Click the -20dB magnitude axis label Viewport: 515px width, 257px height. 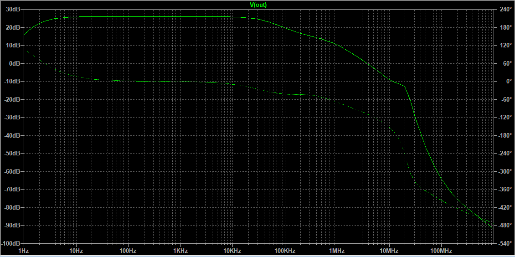[12, 99]
